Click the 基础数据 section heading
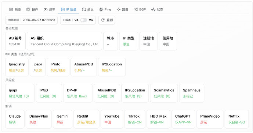This screenshot has width=253, height=133. pyautogui.click(x=12, y=28)
